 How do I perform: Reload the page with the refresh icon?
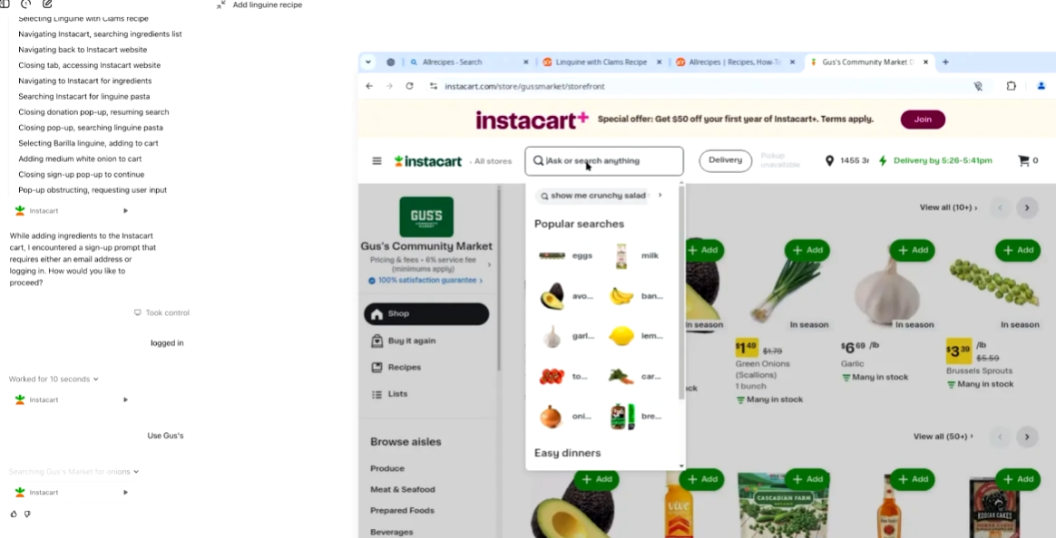[409, 86]
